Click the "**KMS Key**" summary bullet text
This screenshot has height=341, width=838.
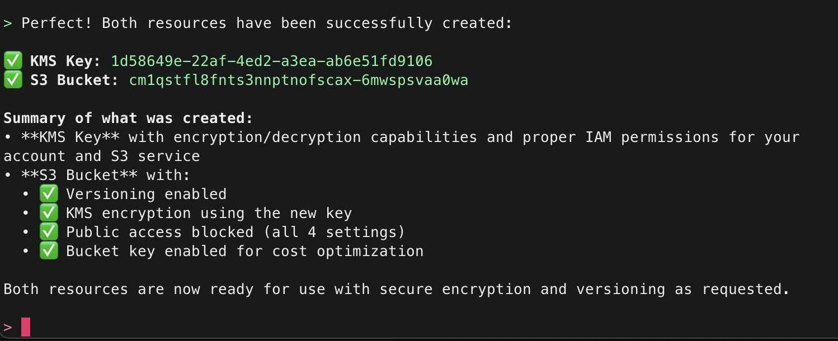click(74, 138)
